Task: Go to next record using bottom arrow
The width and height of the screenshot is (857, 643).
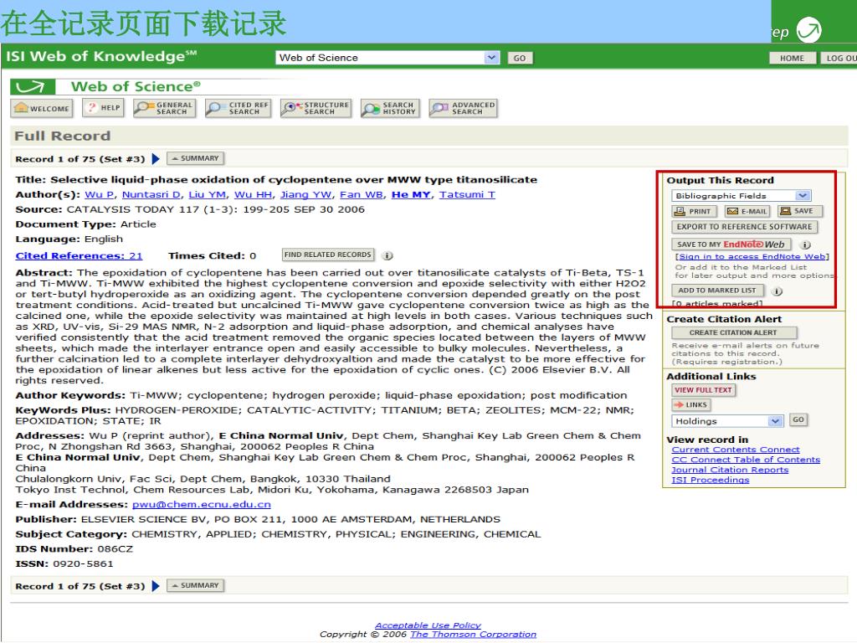Action: tap(156, 586)
